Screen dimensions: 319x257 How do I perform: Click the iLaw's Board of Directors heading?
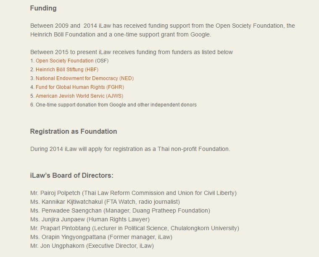click(x=71, y=175)
